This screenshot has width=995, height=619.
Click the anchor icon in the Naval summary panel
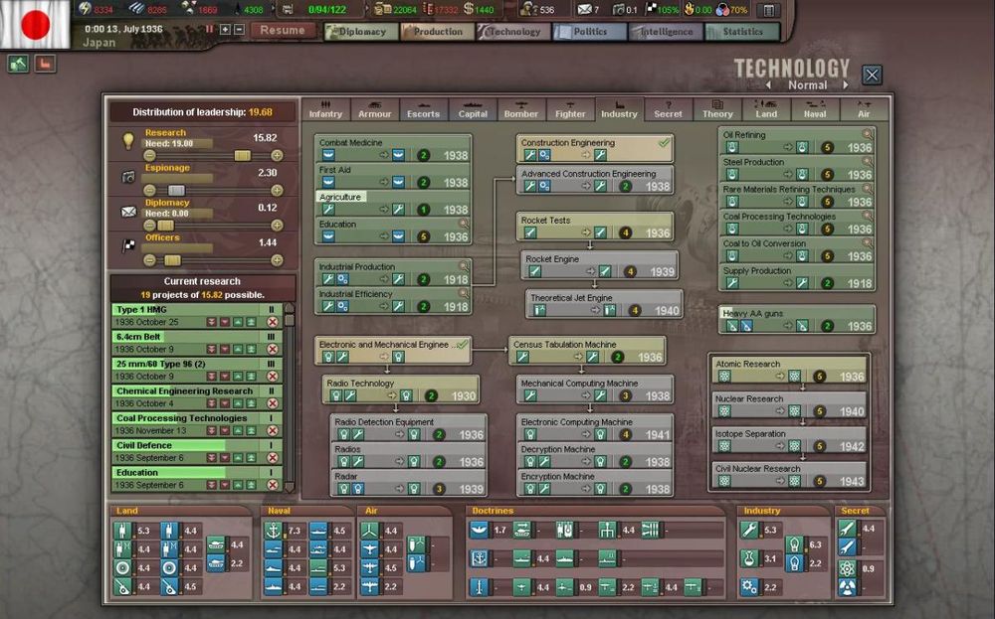273,531
